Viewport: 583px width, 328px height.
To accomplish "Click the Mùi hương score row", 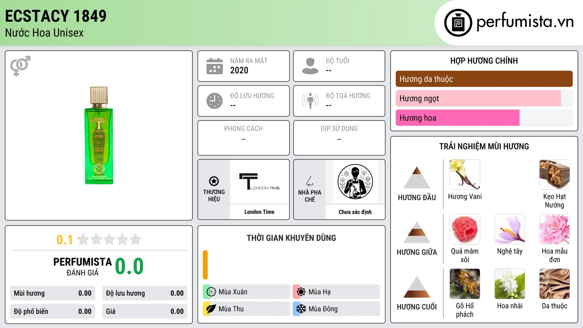I will tap(53, 293).
